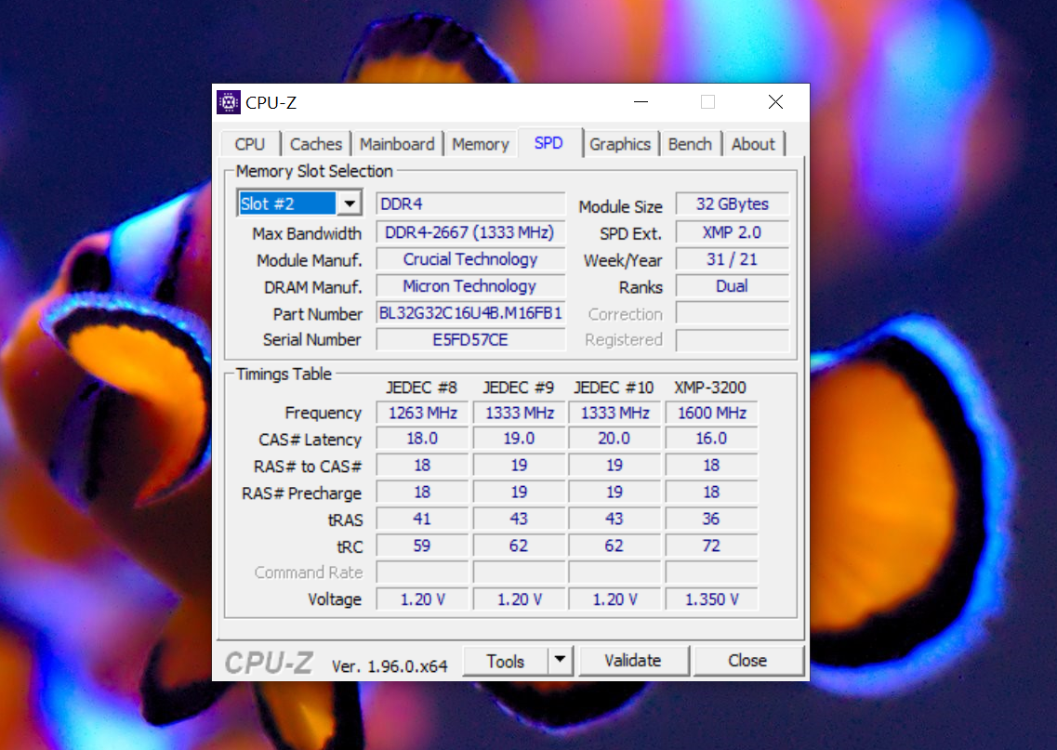The height and width of the screenshot is (750, 1057).
Task: Click the XMP 2.0 SPD Ext. value
Action: pyautogui.click(x=732, y=232)
